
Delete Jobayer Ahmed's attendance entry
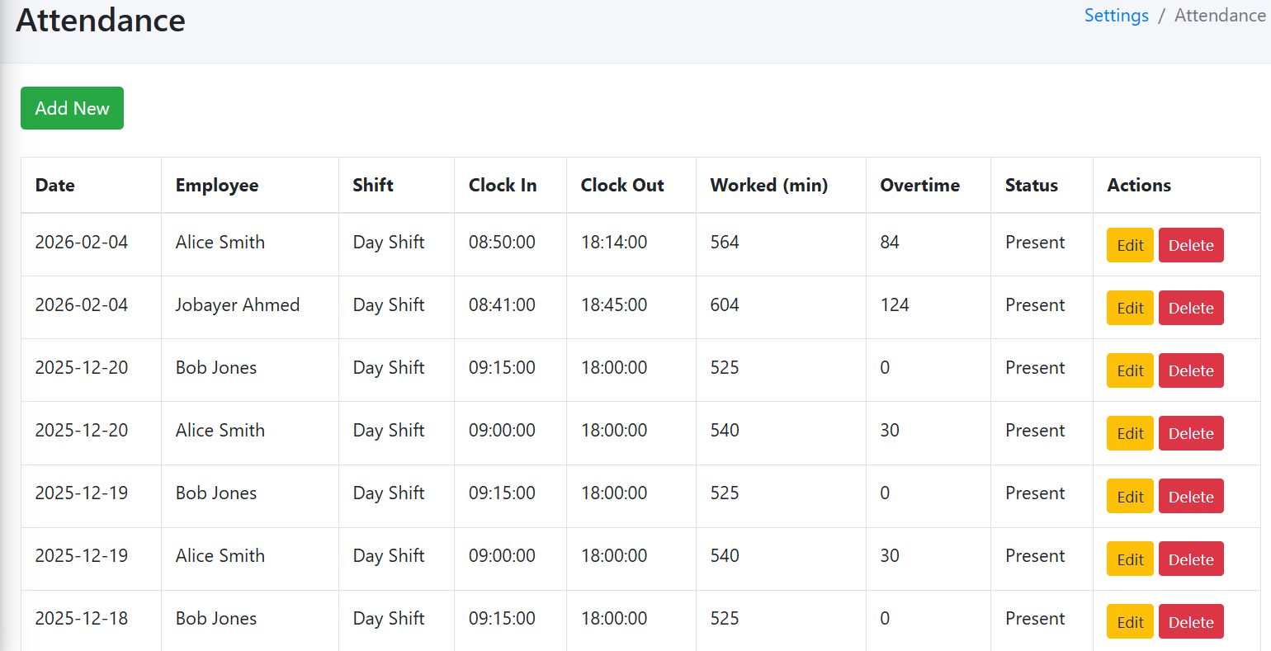click(1190, 308)
